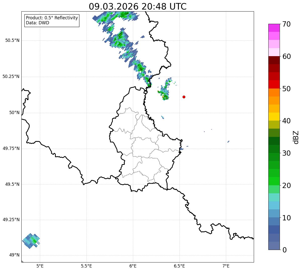Click the radar echo patch near 49°N 5°E

[x=31, y=241]
